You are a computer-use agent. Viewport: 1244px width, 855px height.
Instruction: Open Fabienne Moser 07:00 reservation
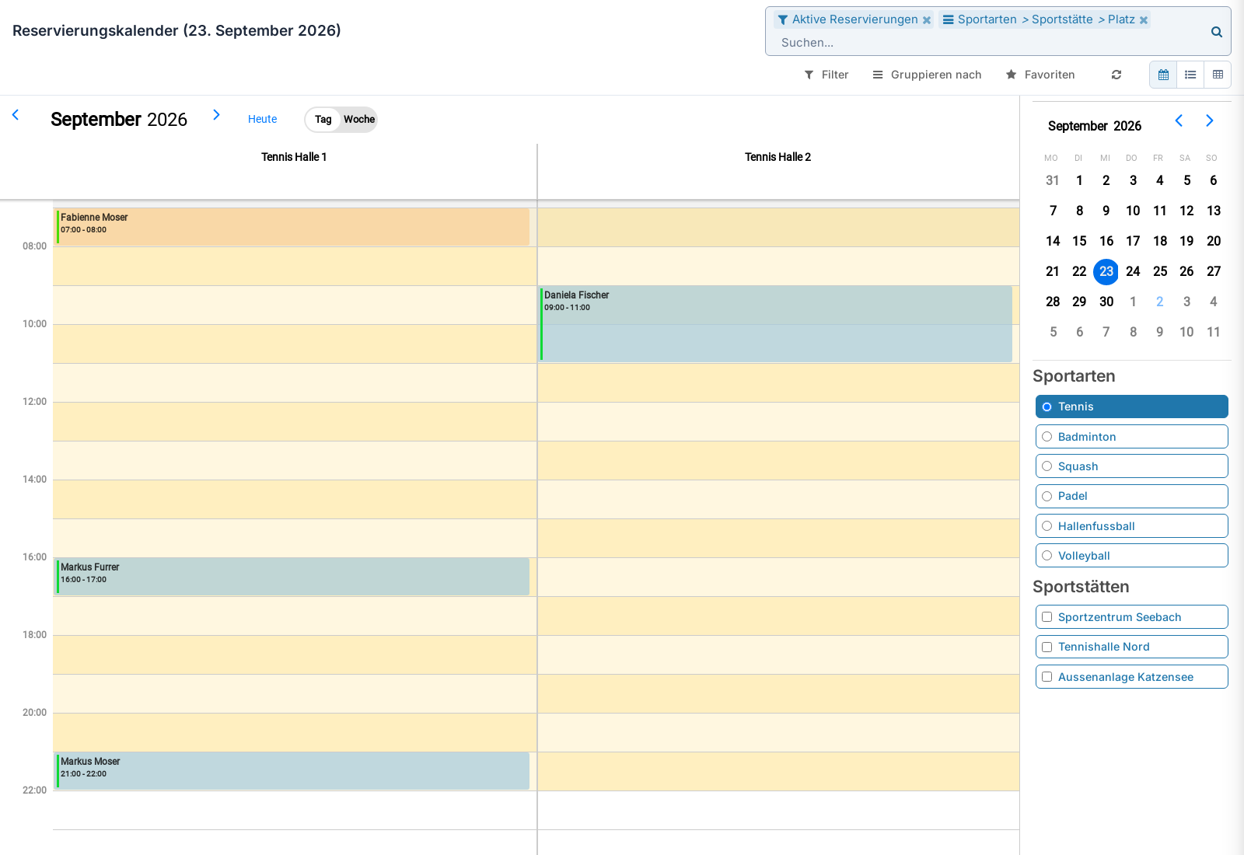pos(292,227)
